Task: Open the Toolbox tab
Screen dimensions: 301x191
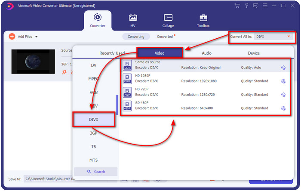Action: [203, 20]
